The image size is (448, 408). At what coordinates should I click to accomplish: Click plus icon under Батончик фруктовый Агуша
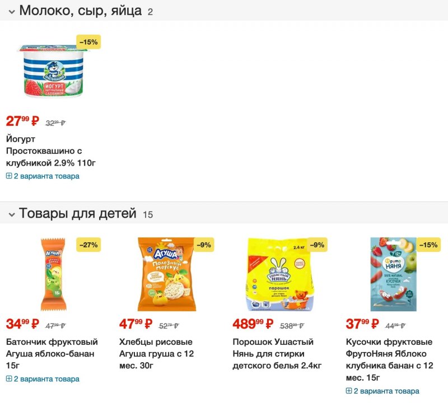coord(9,379)
